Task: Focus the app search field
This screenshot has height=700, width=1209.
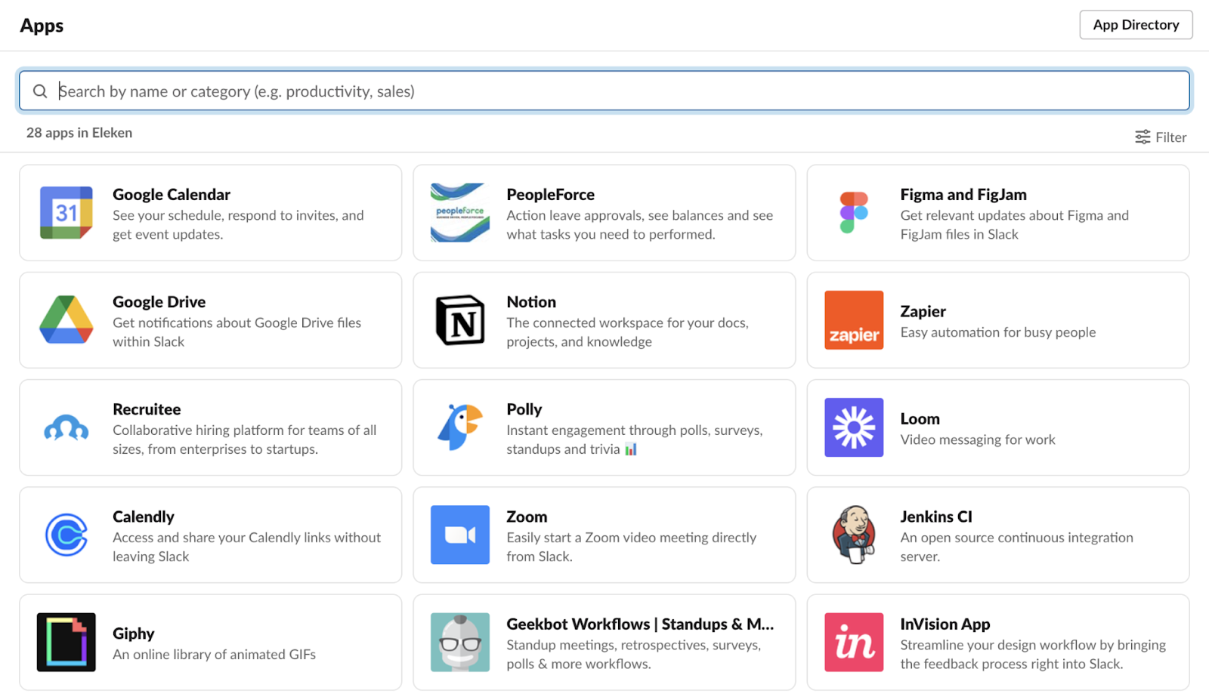Action: [x=604, y=91]
